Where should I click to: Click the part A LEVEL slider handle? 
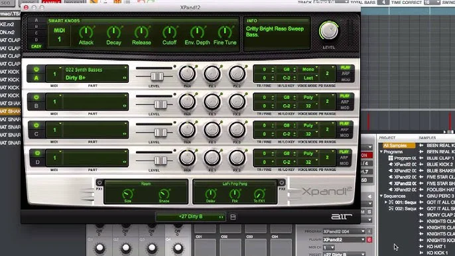point(157,77)
